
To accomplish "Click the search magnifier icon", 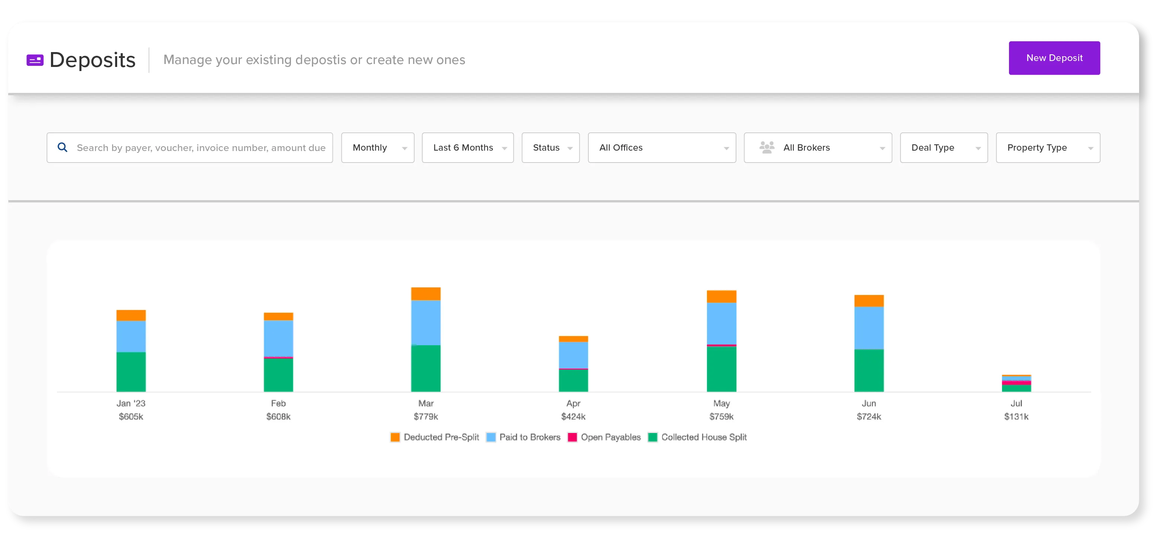I will coord(62,147).
